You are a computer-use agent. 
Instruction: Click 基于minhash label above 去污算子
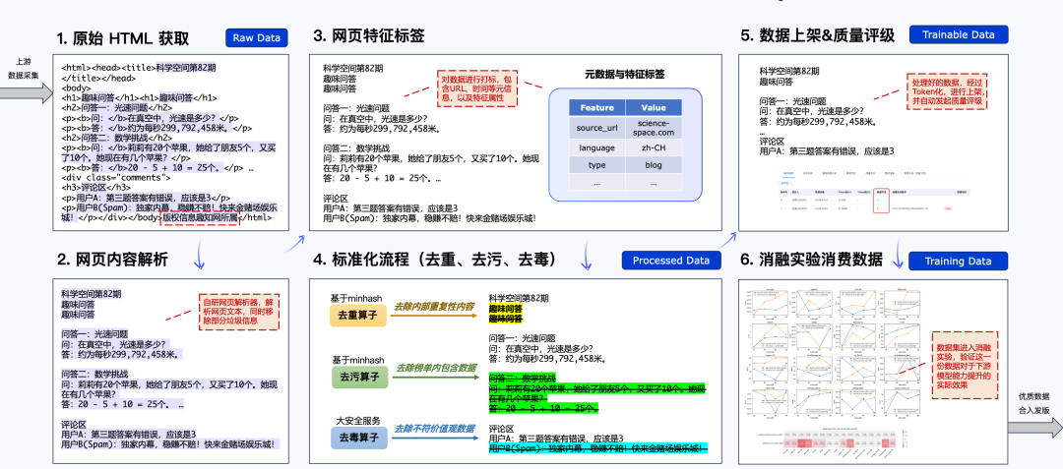(x=358, y=359)
